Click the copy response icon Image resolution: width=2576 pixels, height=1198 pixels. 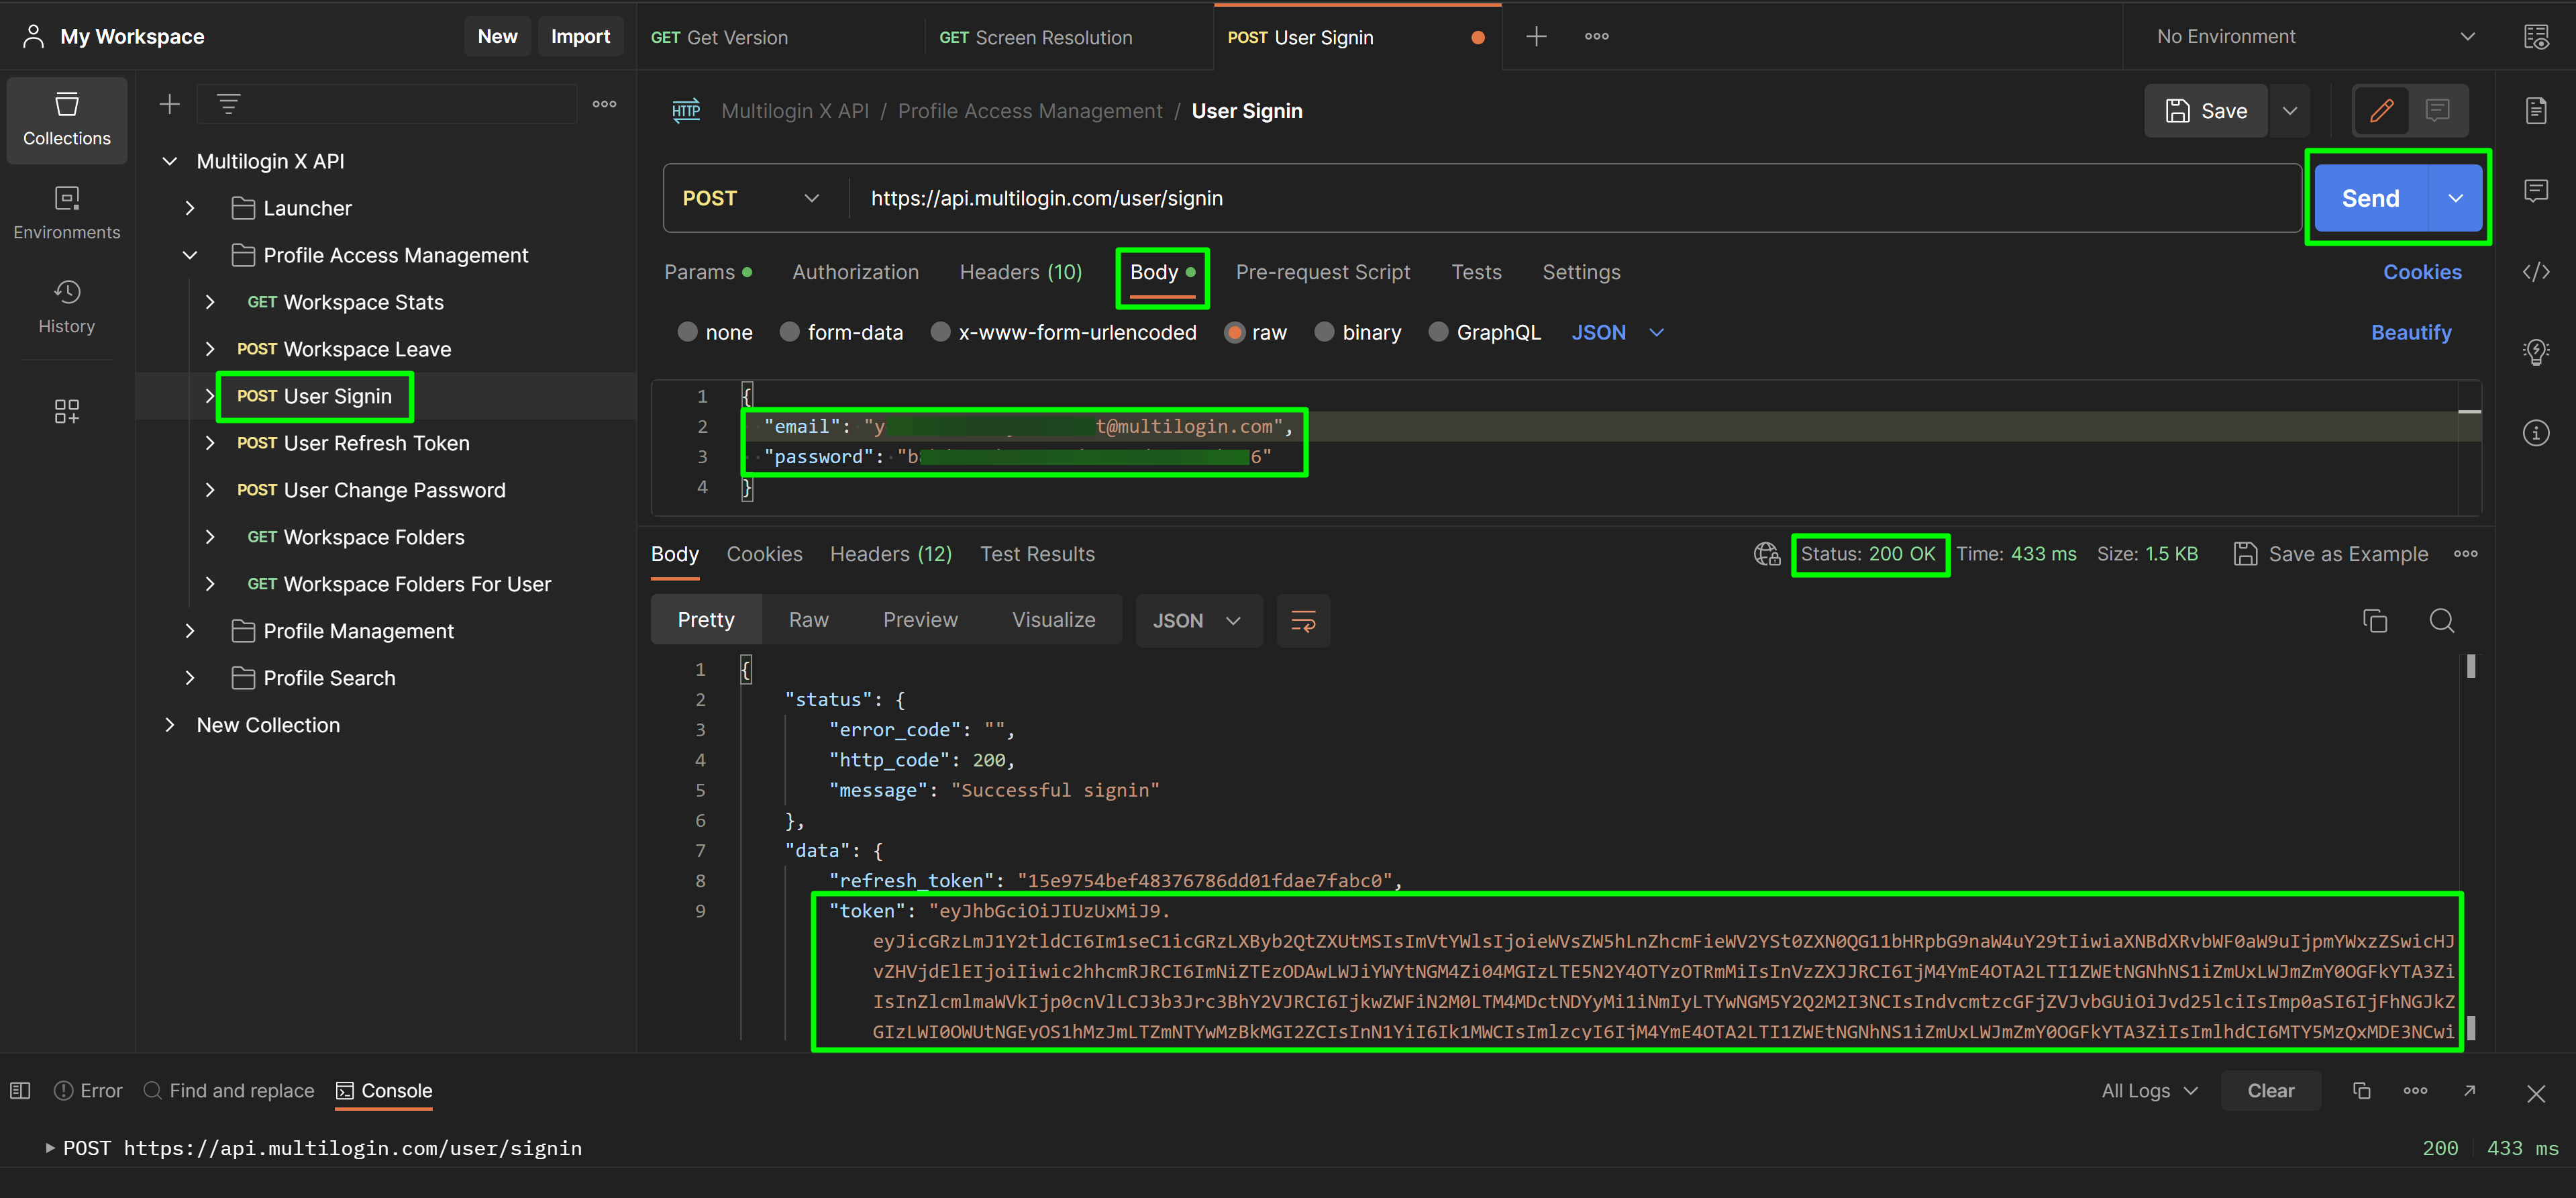pyautogui.click(x=2374, y=621)
